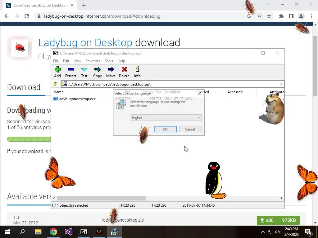Viewport: 318px width, 238px height.
Task: Click the Copy toolbar icon in 7-Zip
Action: click(x=98, y=72)
